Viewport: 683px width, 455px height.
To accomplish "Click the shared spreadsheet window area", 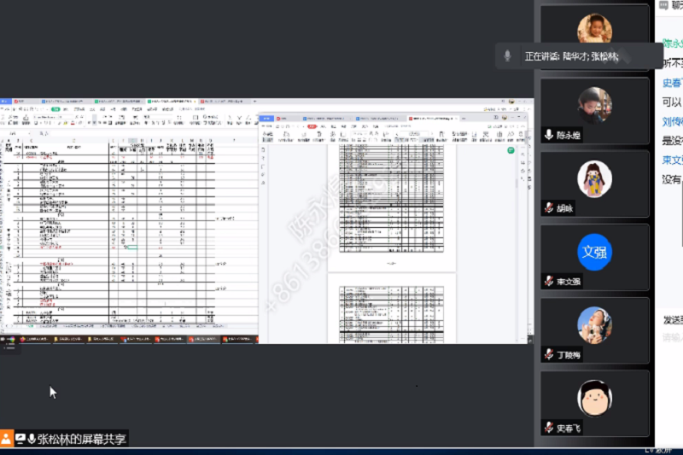I will pyautogui.click(x=128, y=222).
